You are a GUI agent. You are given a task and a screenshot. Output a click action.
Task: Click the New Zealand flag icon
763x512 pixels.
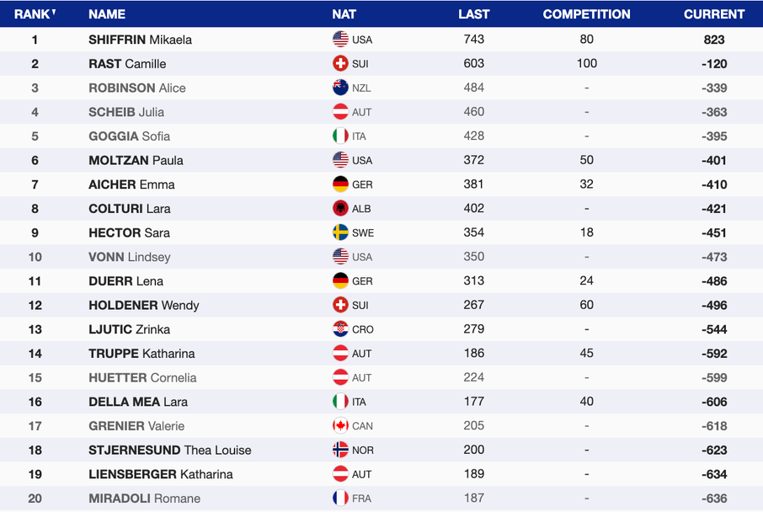340,88
